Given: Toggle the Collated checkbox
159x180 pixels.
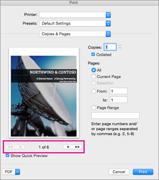Looking at the screenshot, I should 93,54.
